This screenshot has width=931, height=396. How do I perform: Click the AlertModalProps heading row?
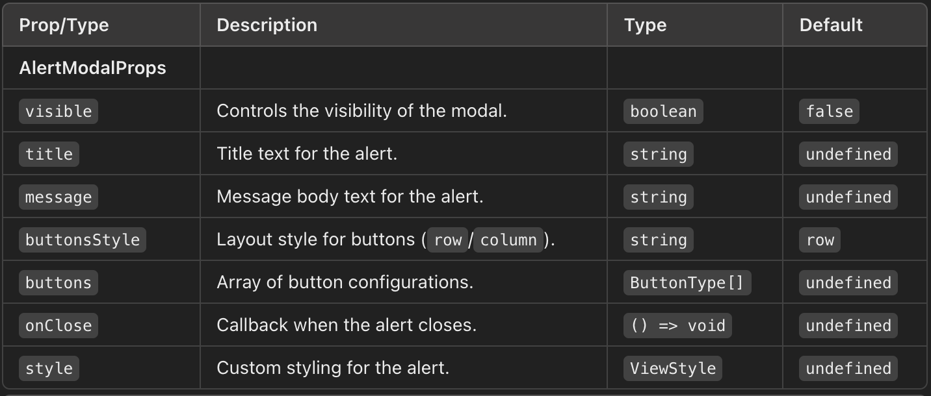[x=465, y=68]
